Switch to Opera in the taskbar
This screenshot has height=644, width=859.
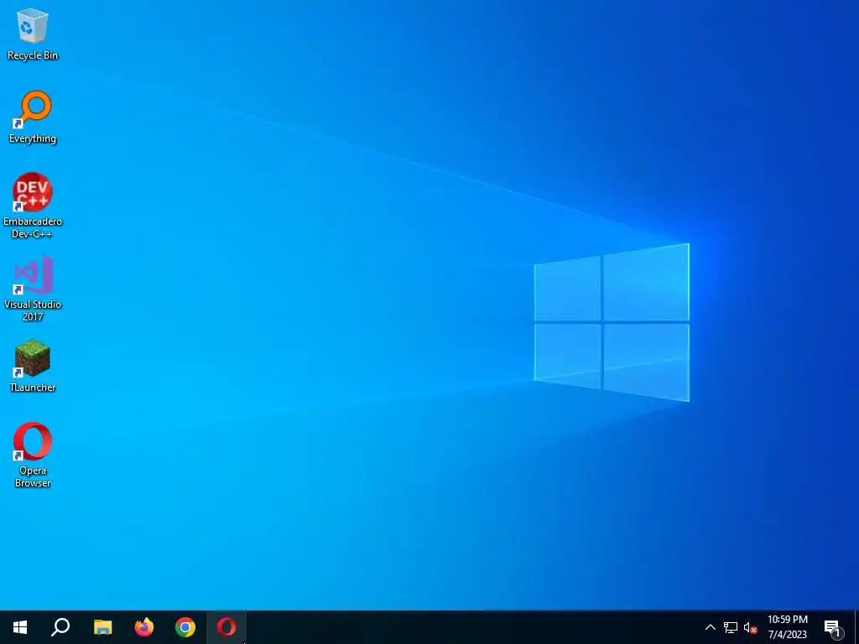pyautogui.click(x=226, y=627)
